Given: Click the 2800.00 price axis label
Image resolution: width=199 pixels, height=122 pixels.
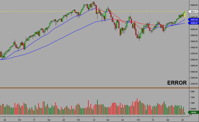Looking at the screenshot, I should (194, 65).
